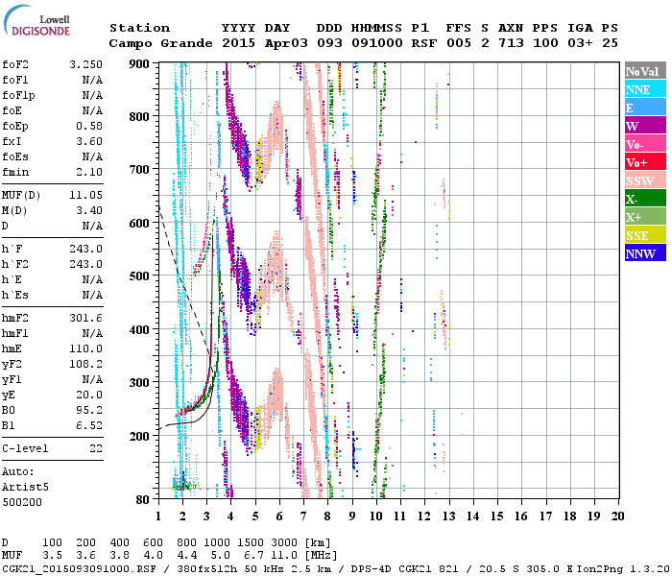Select the SSW salmon legend swatch

point(645,180)
